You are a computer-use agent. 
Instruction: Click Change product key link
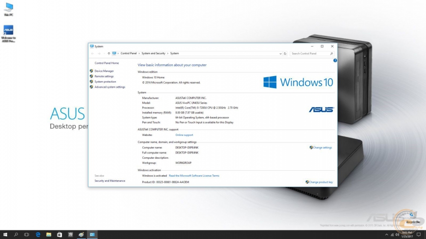point(321,182)
